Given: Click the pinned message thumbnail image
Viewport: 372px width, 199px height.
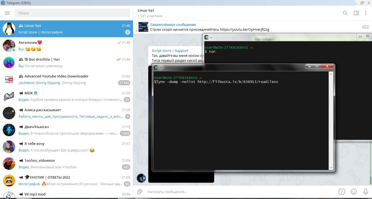Looking at the screenshot, I should coord(143,27).
